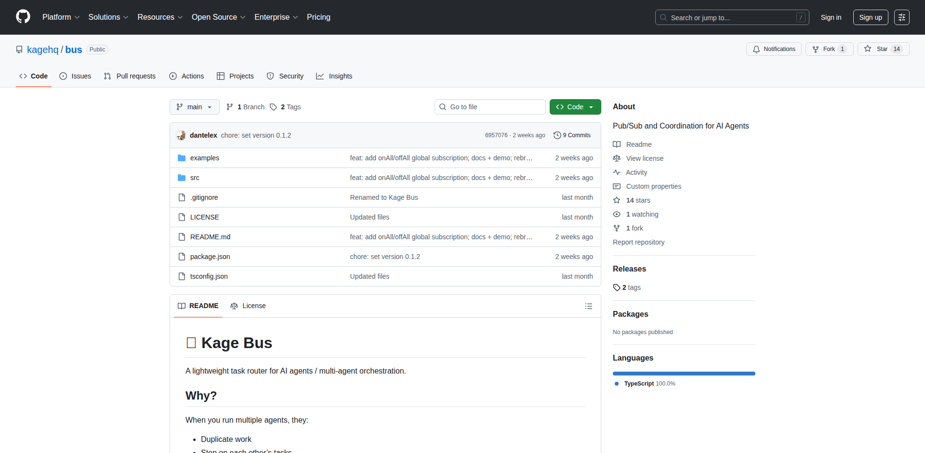The image size is (925, 453).
Task: Switch to the Projects tab
Action: coord(235,76)
